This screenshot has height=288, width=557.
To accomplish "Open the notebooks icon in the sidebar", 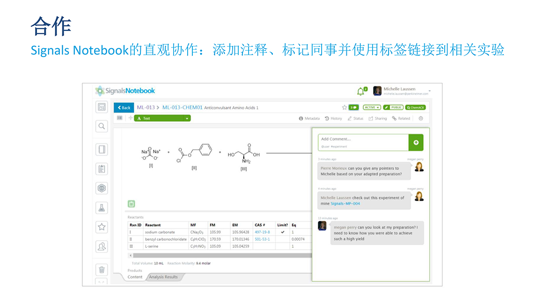I will (102, 149).
